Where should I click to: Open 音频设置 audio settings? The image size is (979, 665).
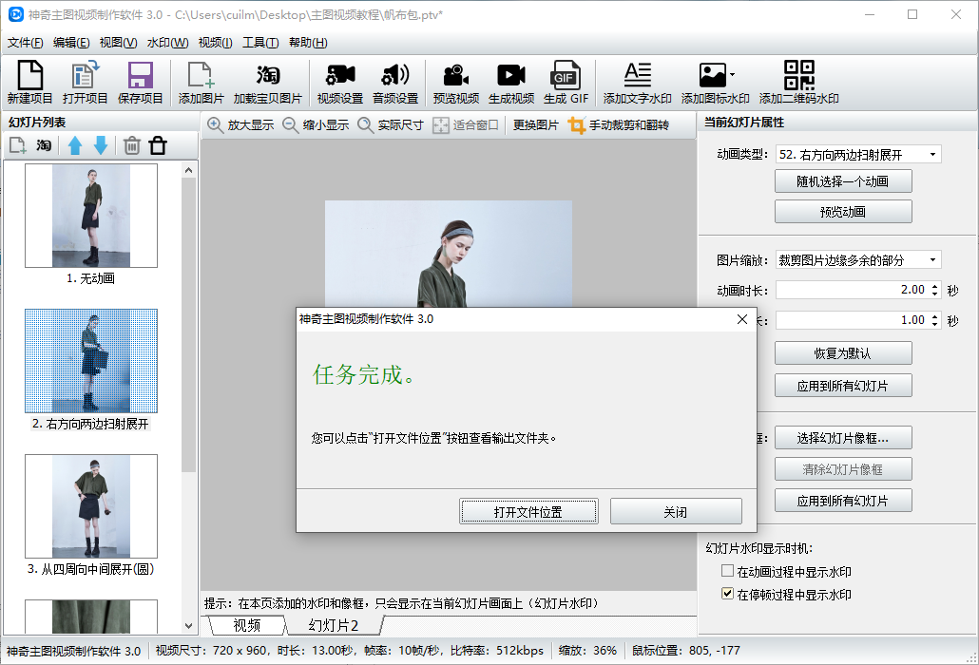(395, 82)
